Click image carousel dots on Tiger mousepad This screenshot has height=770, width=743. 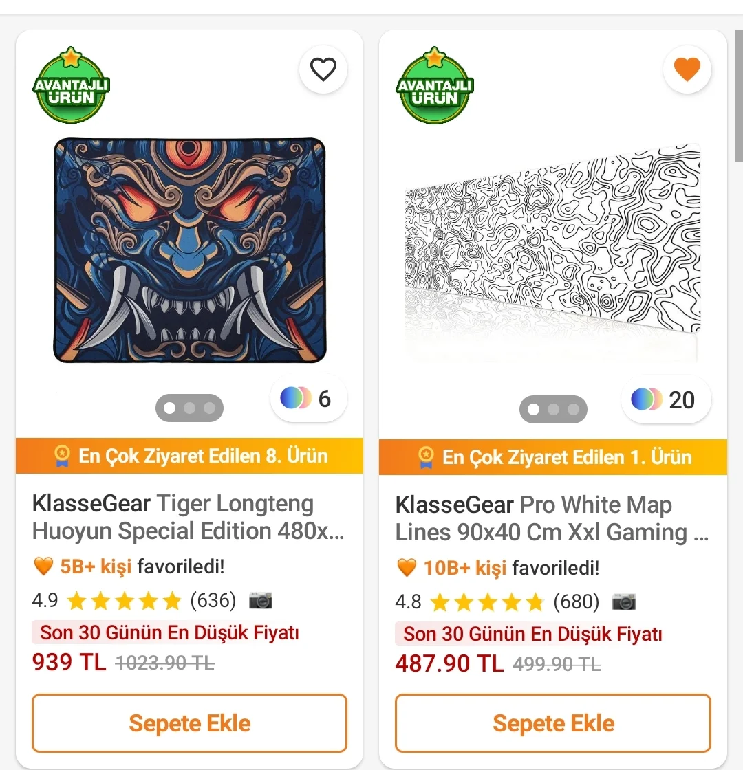click(x=189, y=408)
